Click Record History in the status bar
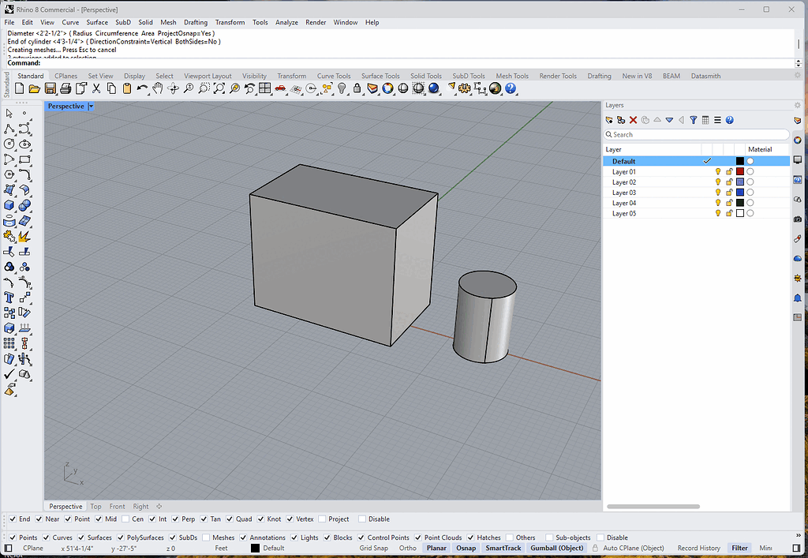This screenshot has height=558, width=808. 698,547
